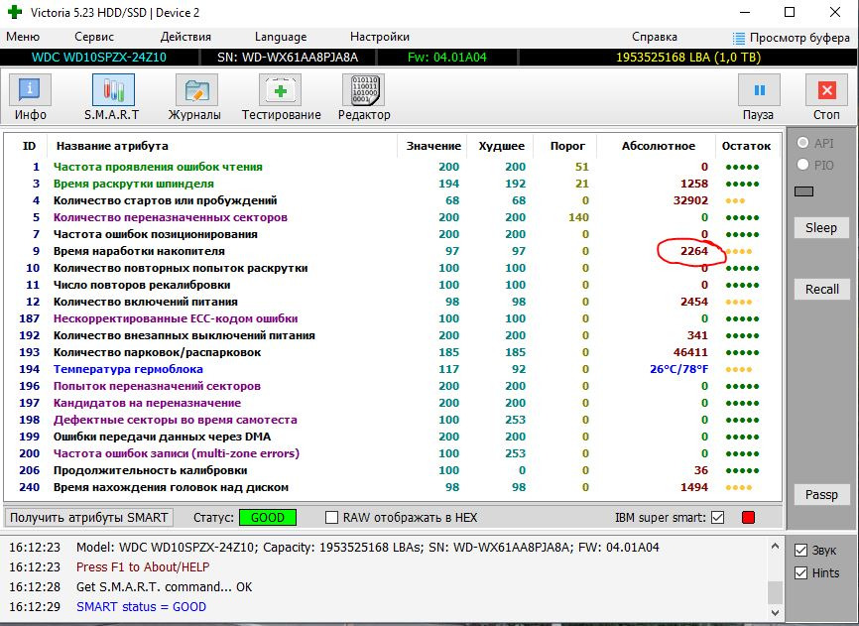
Task: Switch to Тестирование test icon
Action: click(281, 90)
